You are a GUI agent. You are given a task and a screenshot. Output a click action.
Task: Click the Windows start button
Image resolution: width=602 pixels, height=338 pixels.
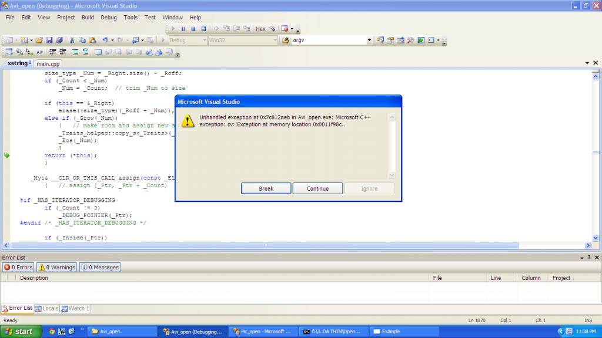tap(21, 332)
